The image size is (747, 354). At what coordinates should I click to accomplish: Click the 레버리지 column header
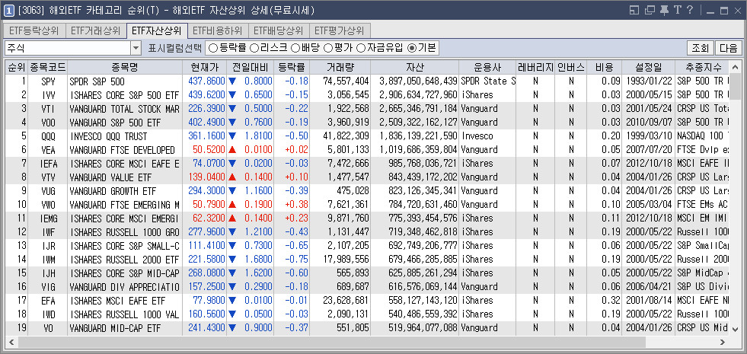tap(535, 67)
